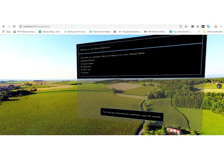Bookmark this page with the star

point(186,26)
